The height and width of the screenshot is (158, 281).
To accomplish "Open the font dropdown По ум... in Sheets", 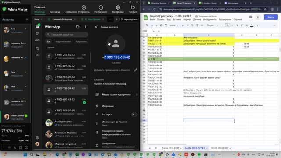I will pos(213,25).
